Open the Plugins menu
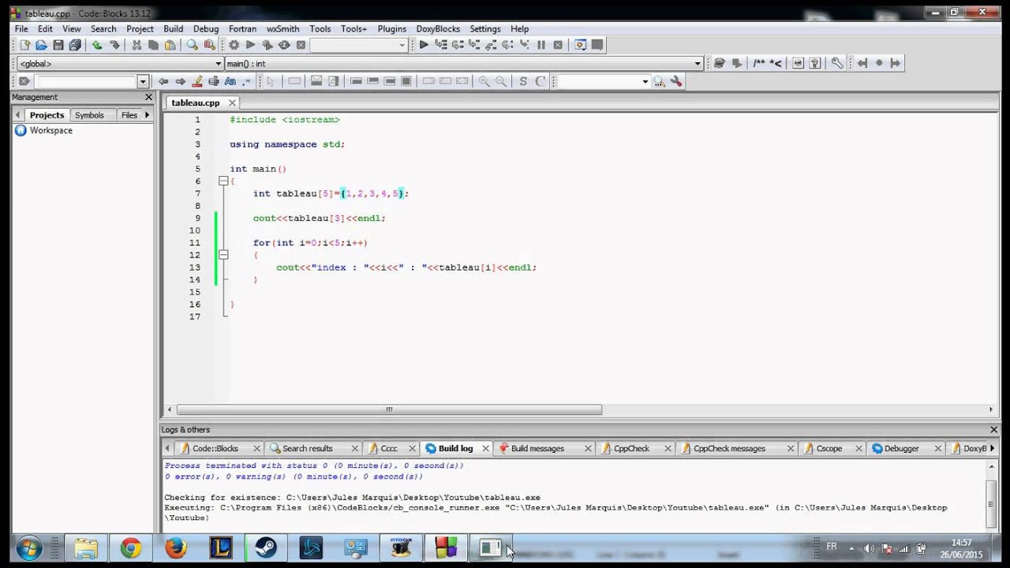1010x568 pixels. pos(392,28)
